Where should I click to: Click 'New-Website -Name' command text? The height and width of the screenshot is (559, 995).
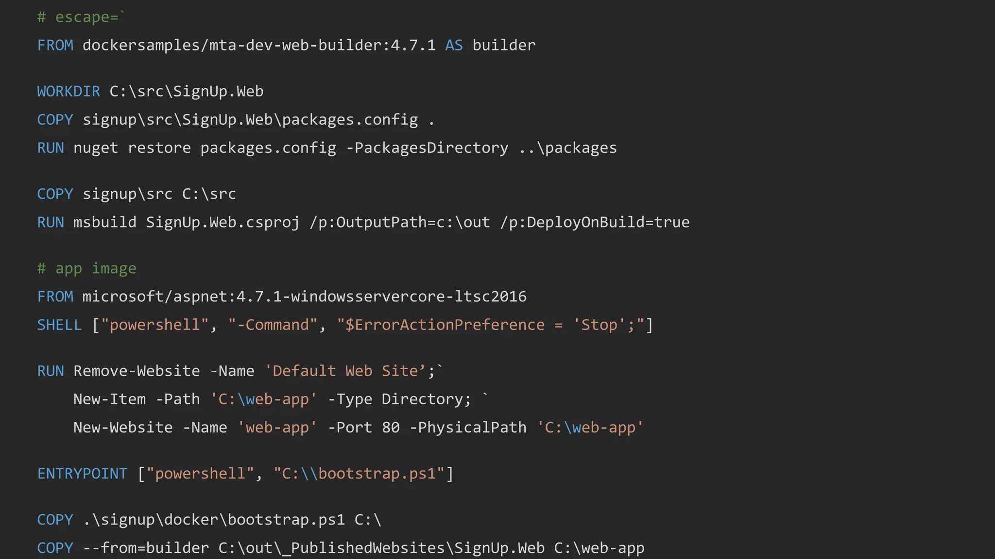point(150,427)
